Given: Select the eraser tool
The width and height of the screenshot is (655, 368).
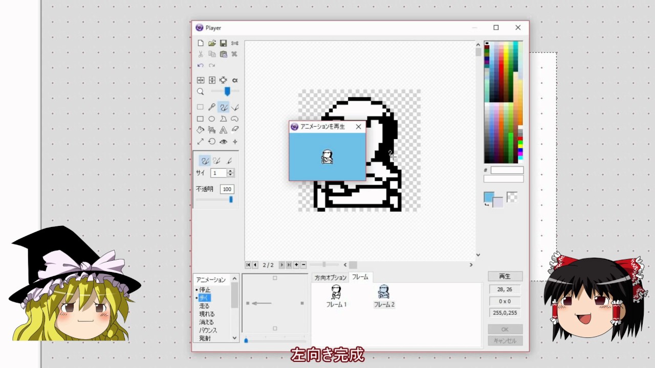Looking at the screenshot, I should click(235, 130).
